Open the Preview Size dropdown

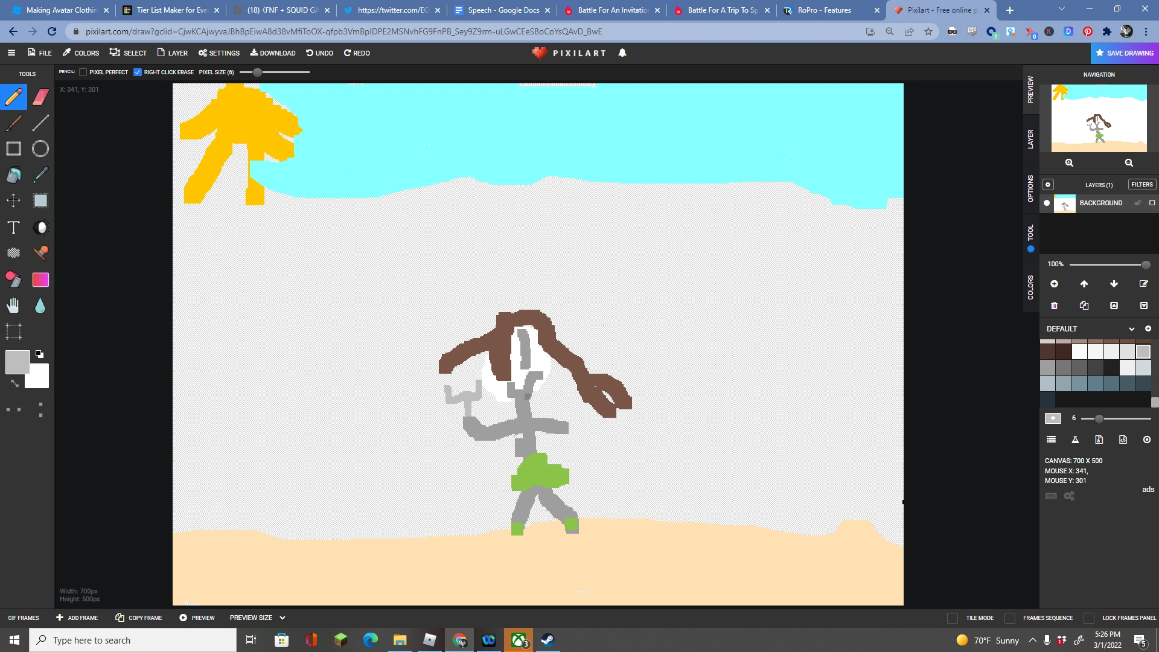257,618
